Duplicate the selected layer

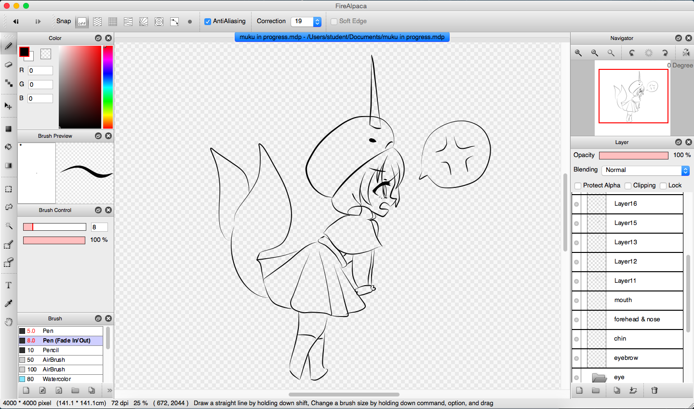click(x=617, y=390)
